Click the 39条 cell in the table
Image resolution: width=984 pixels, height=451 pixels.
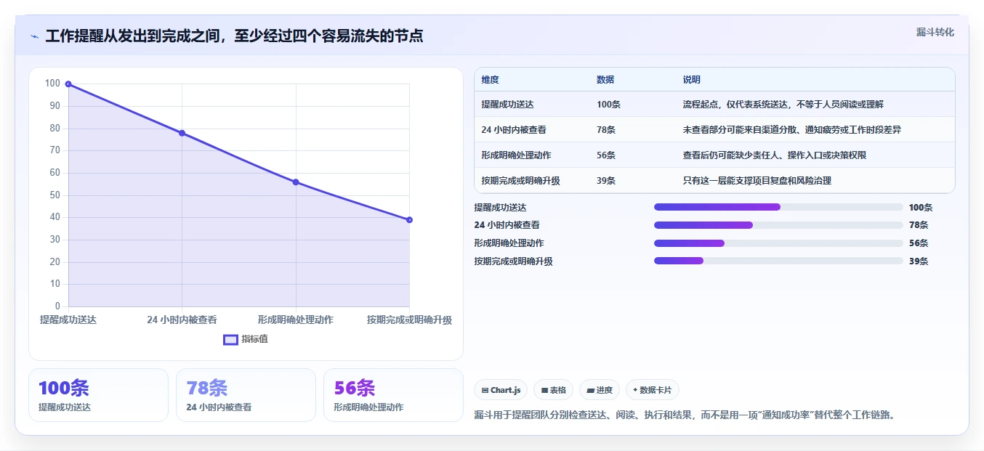click(x=606, y=181)
